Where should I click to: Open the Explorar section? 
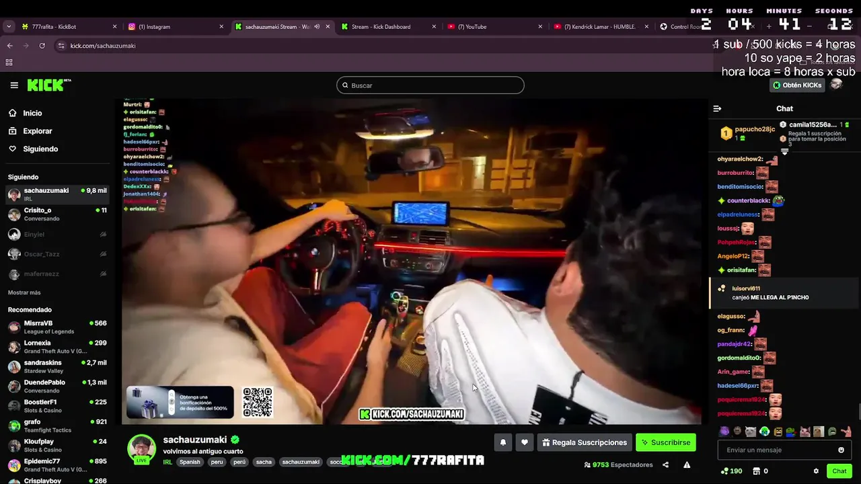point(38,131)
